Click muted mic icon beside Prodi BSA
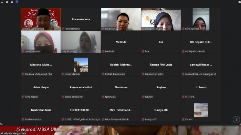Image resolution: width=241 pixels, height=135 pixels. (x=103, y=29)
